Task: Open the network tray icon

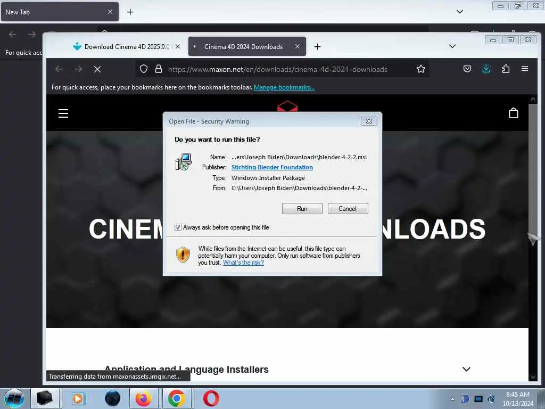Action: pyautogui.click(x=478, y=399)
